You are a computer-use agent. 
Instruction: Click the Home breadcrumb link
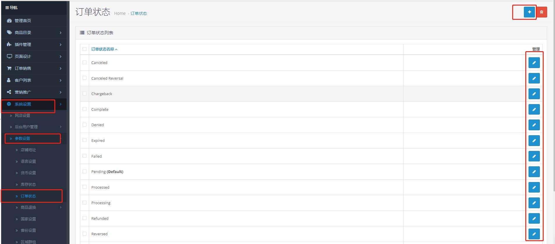[x=120, y=13]
